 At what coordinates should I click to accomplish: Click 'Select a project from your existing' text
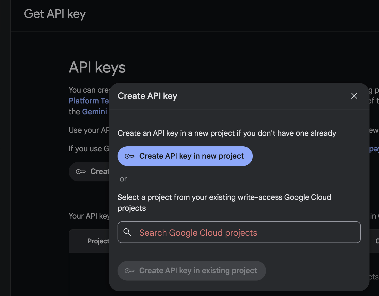224,197
